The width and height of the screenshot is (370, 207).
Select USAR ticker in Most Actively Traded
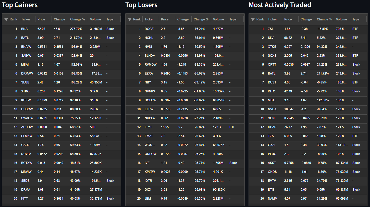pos(272,127)
